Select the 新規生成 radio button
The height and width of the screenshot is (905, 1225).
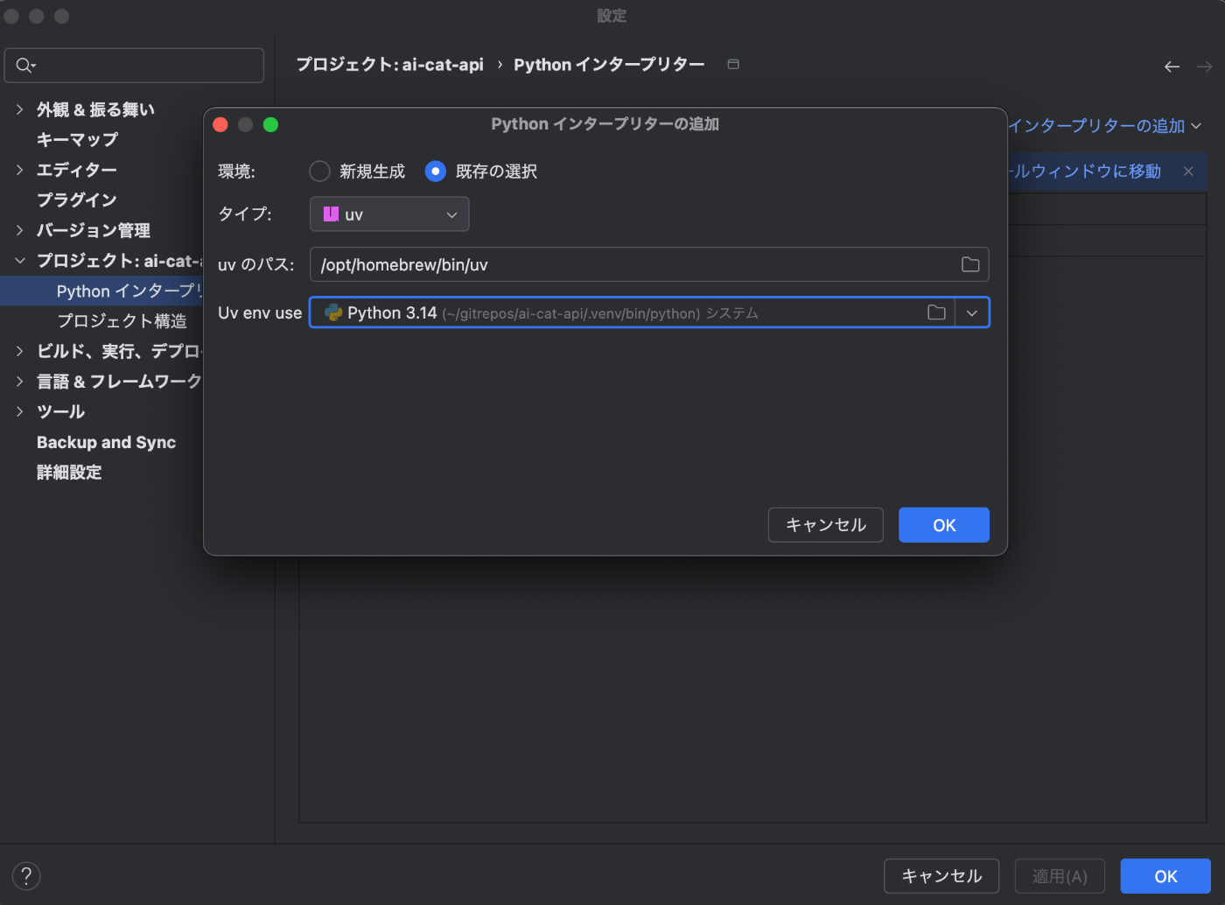[x=320, y=172]
